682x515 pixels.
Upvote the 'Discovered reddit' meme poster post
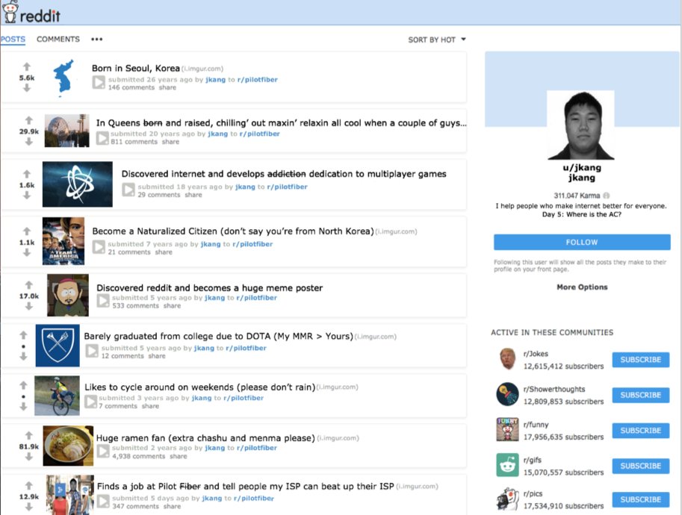(28, 285)
